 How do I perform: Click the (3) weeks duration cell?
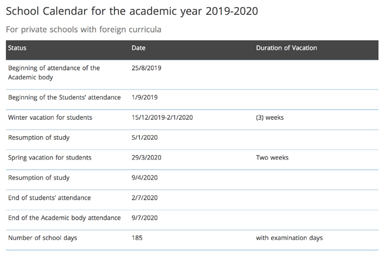point(269,117)
